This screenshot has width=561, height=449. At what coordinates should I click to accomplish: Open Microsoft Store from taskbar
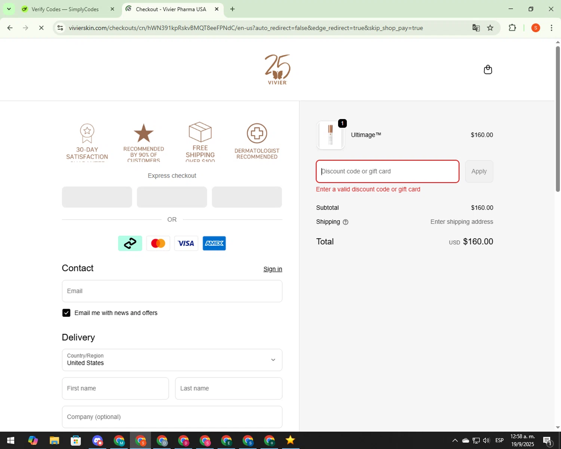click(x=76, y=440)
